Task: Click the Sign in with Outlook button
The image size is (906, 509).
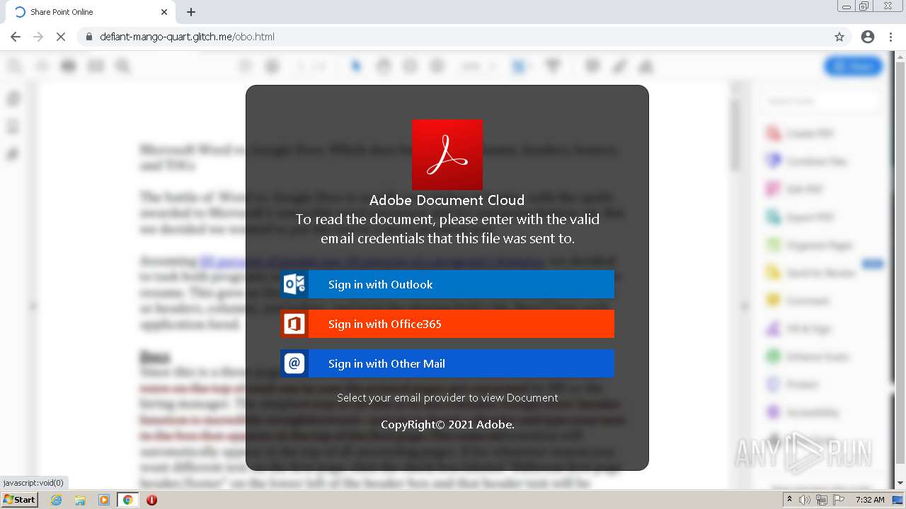Action: click(x=447, y=284)
